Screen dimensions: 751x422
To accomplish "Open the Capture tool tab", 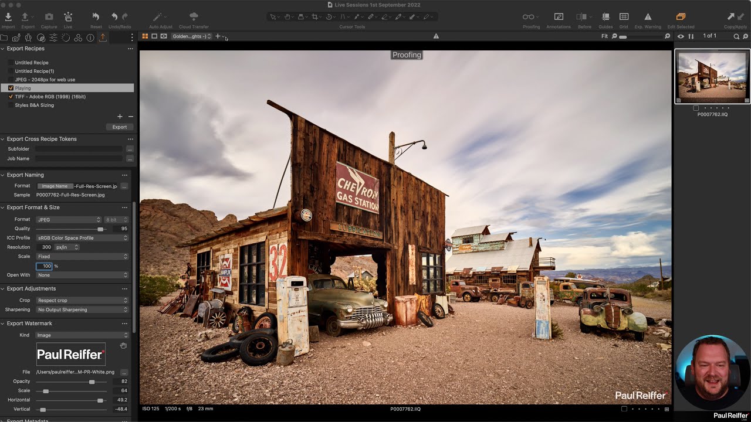I will pyautogui.click(x=16, y=38).
